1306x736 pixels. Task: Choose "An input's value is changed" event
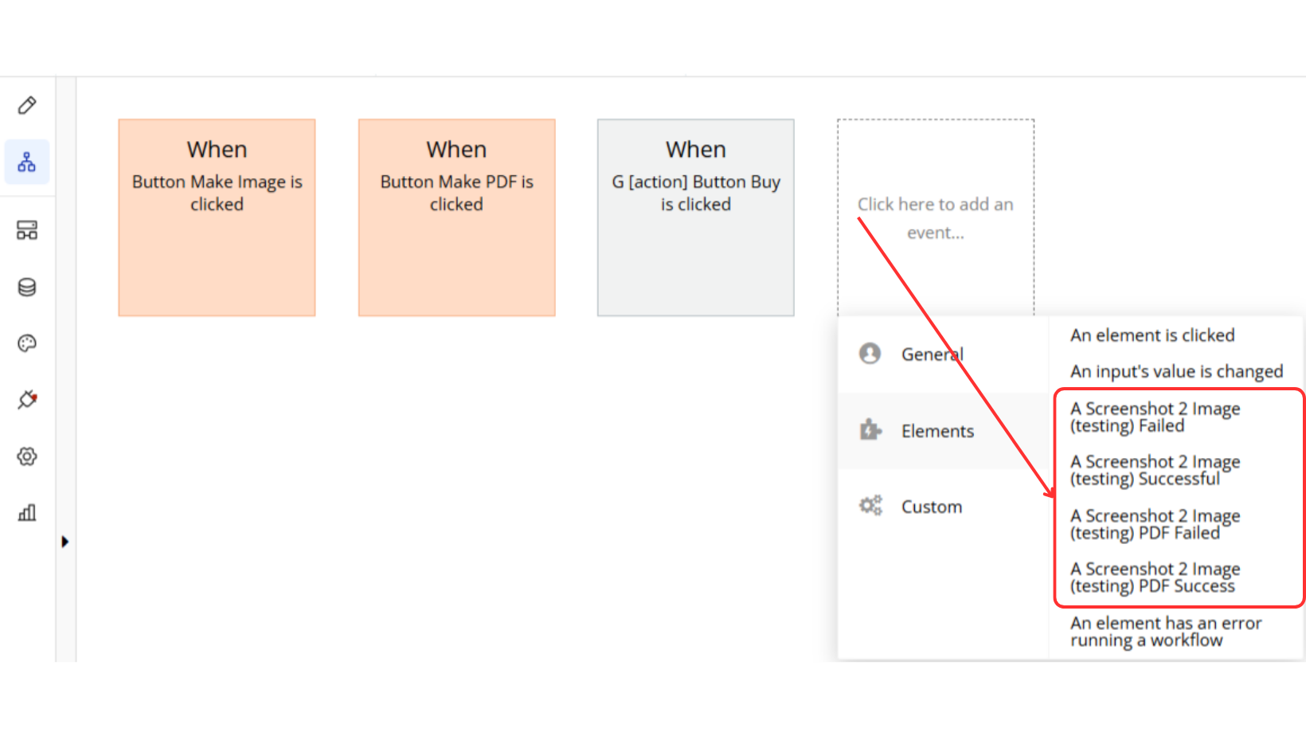tap(1176, 371)
